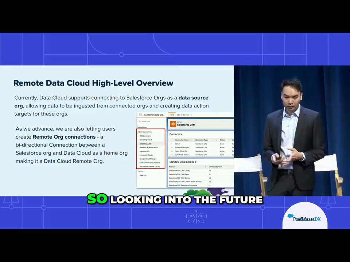Open Connector Name column dropdown arrow
Image resolution: width=350 pixels, height=262 pixels.
192,140
